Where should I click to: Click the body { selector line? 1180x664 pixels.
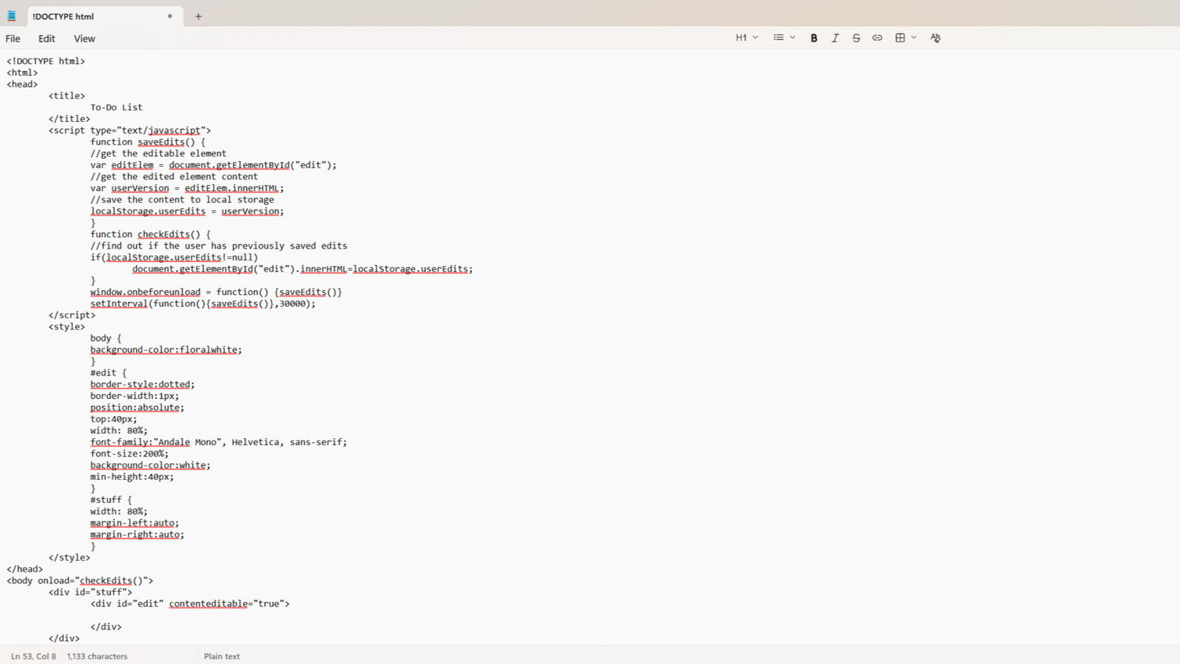(106, 338)
